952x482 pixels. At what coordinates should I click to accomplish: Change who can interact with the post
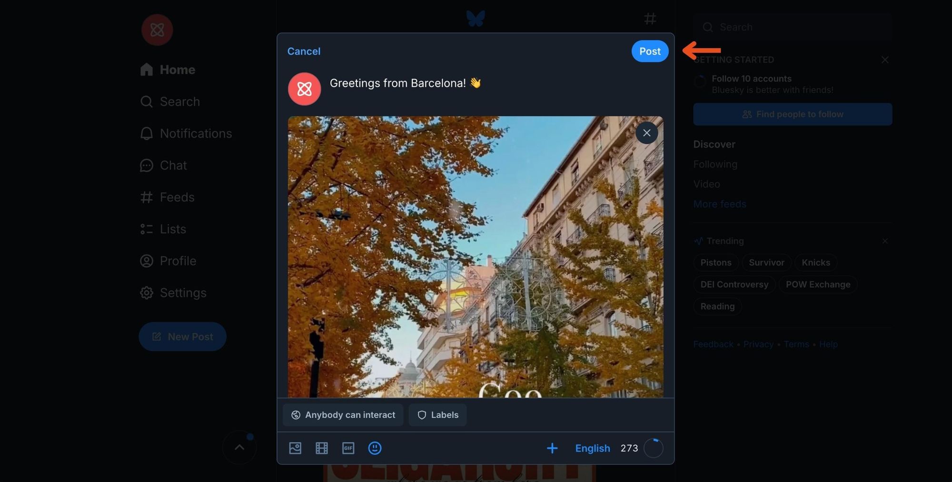tap(343, 415)
